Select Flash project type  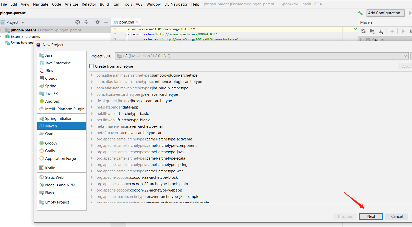(62, 193)
